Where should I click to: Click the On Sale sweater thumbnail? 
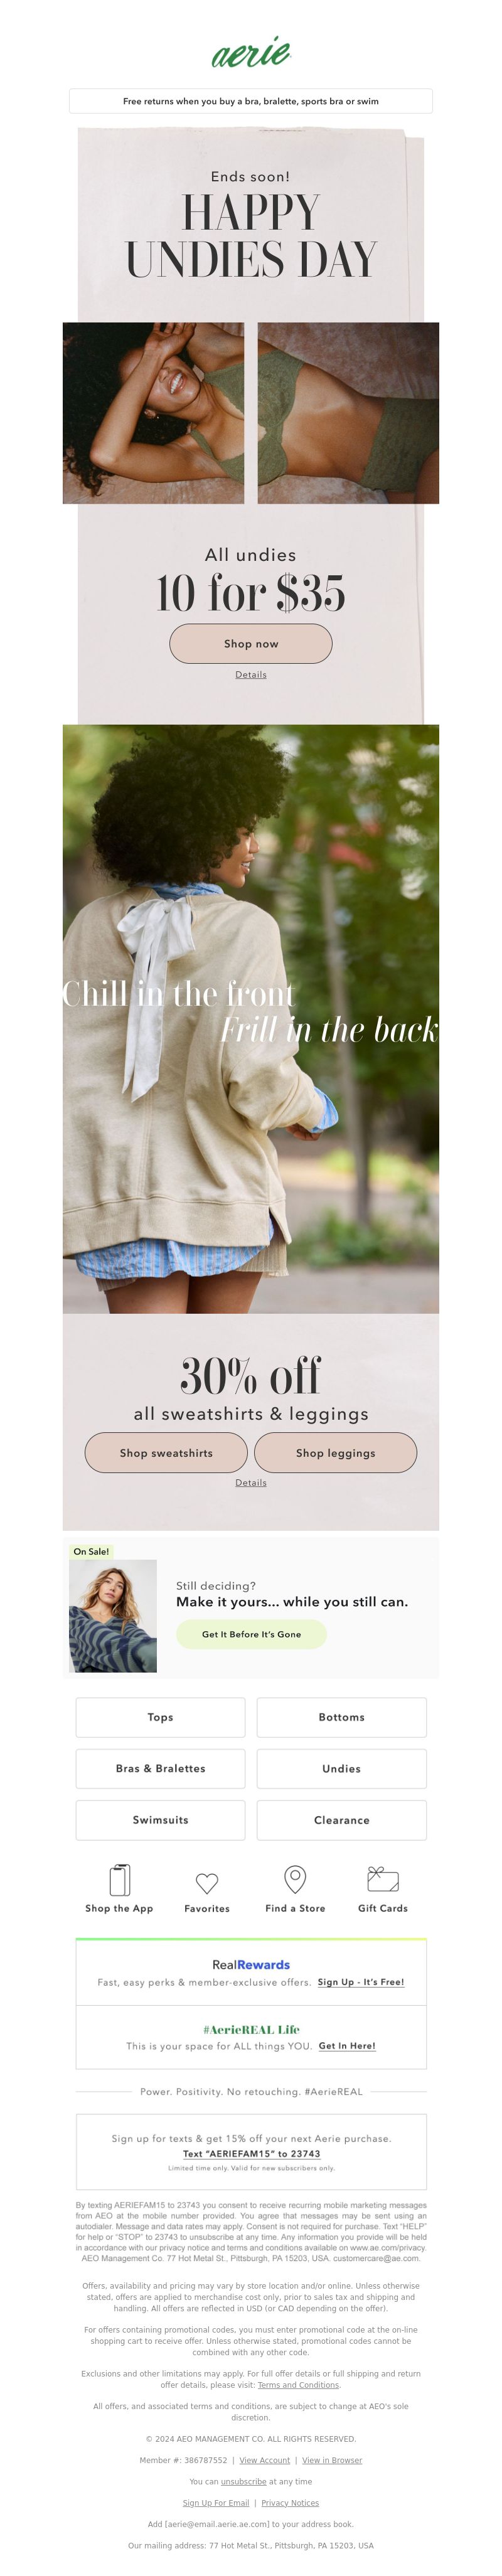coord(113,1616)
